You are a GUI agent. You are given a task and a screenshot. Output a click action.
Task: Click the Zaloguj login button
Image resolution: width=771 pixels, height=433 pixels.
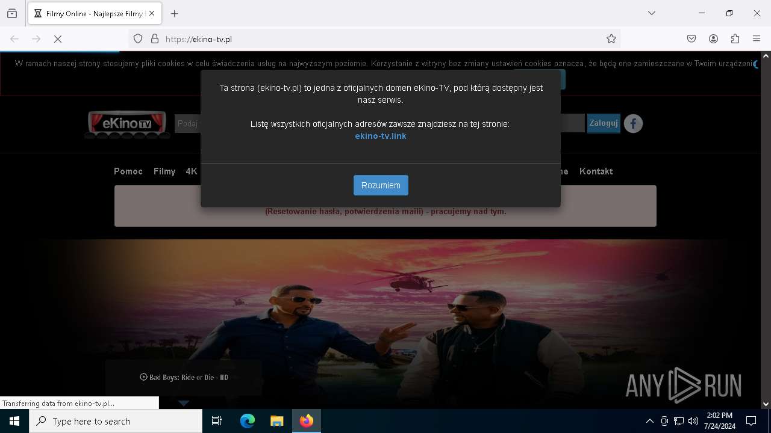click(x=604, y=123)
